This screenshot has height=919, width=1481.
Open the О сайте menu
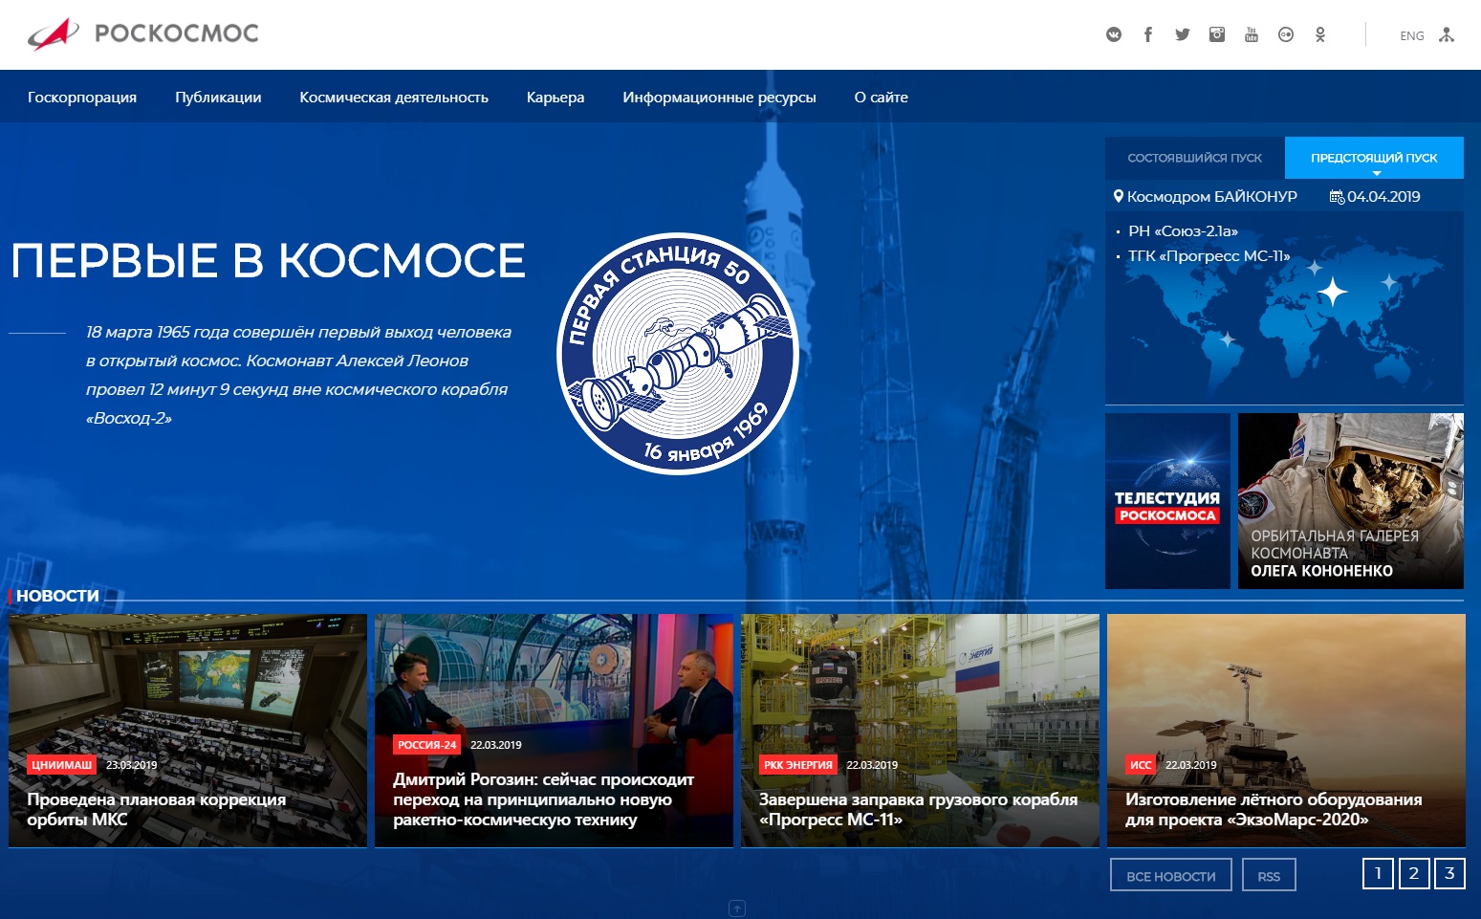(882, 97)
